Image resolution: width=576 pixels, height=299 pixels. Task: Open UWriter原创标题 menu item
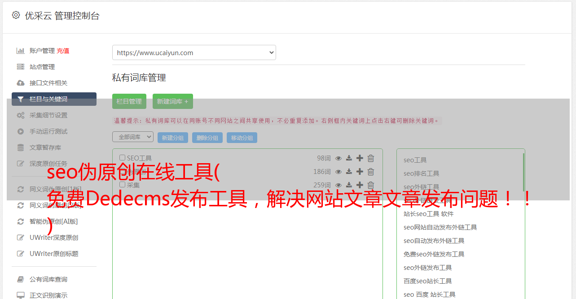coord(54,254)
